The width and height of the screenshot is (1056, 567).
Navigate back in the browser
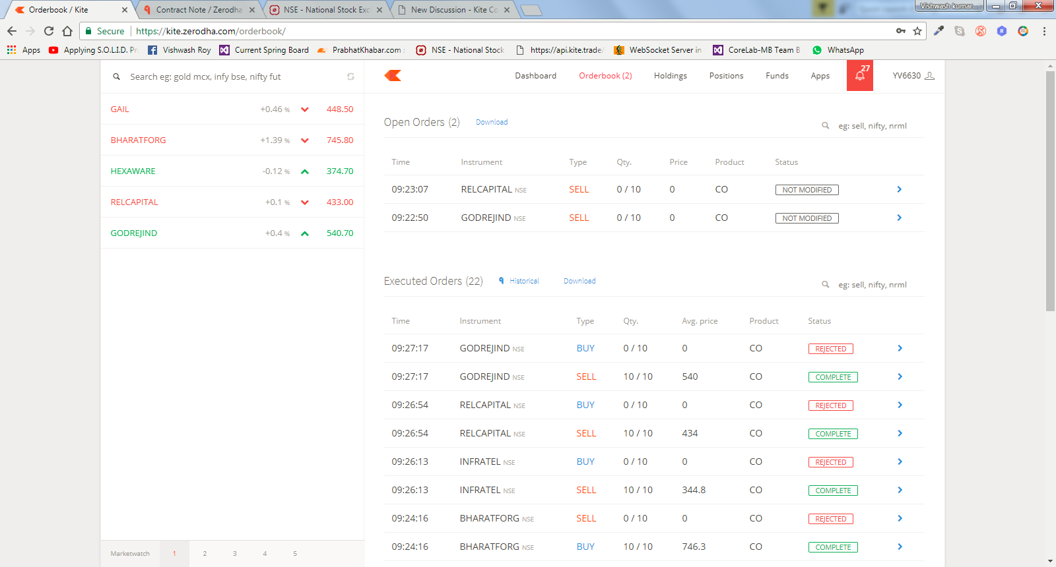[x=12, y=31]
